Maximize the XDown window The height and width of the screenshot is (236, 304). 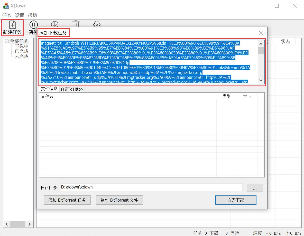click(277, 6)
